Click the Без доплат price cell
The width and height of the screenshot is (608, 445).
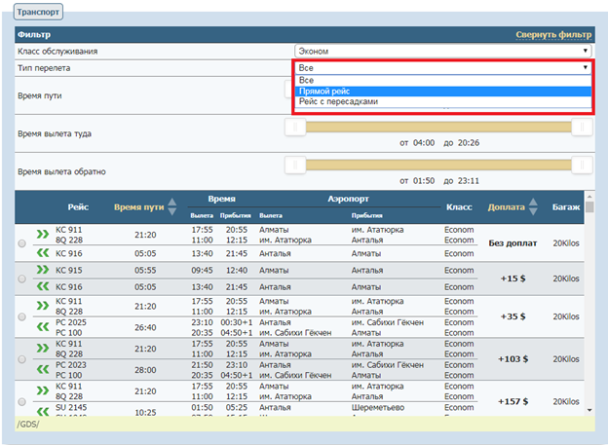click(513, 243)
